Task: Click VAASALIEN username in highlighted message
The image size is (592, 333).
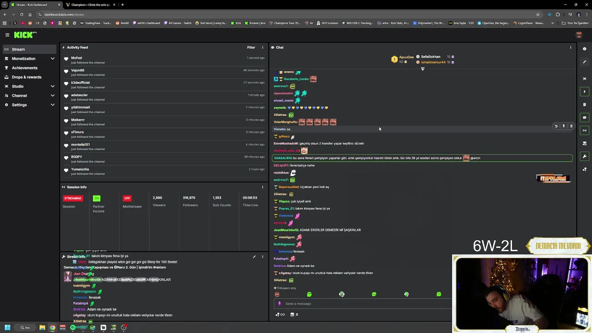Action: (283, 158)
